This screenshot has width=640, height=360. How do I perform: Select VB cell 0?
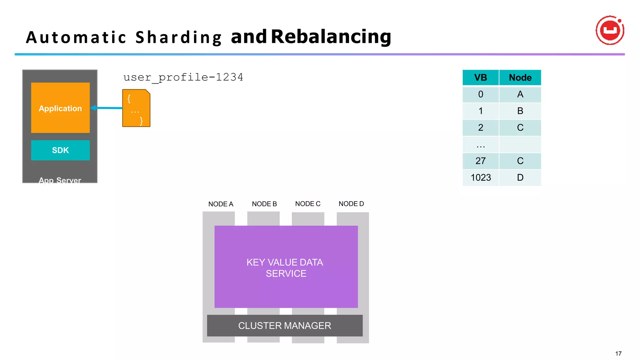tap(481, 94)
